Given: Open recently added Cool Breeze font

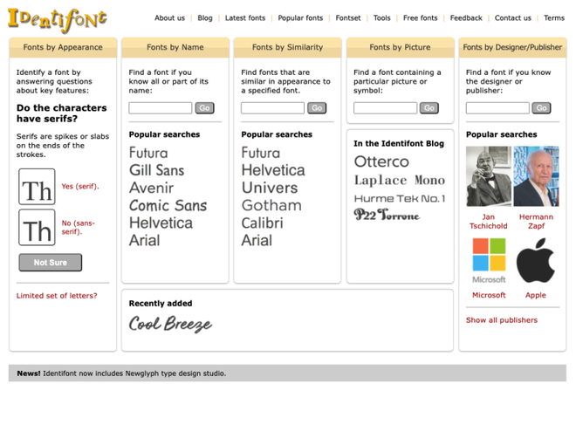Looking at the screenshot, I should [x=170, y=324].
